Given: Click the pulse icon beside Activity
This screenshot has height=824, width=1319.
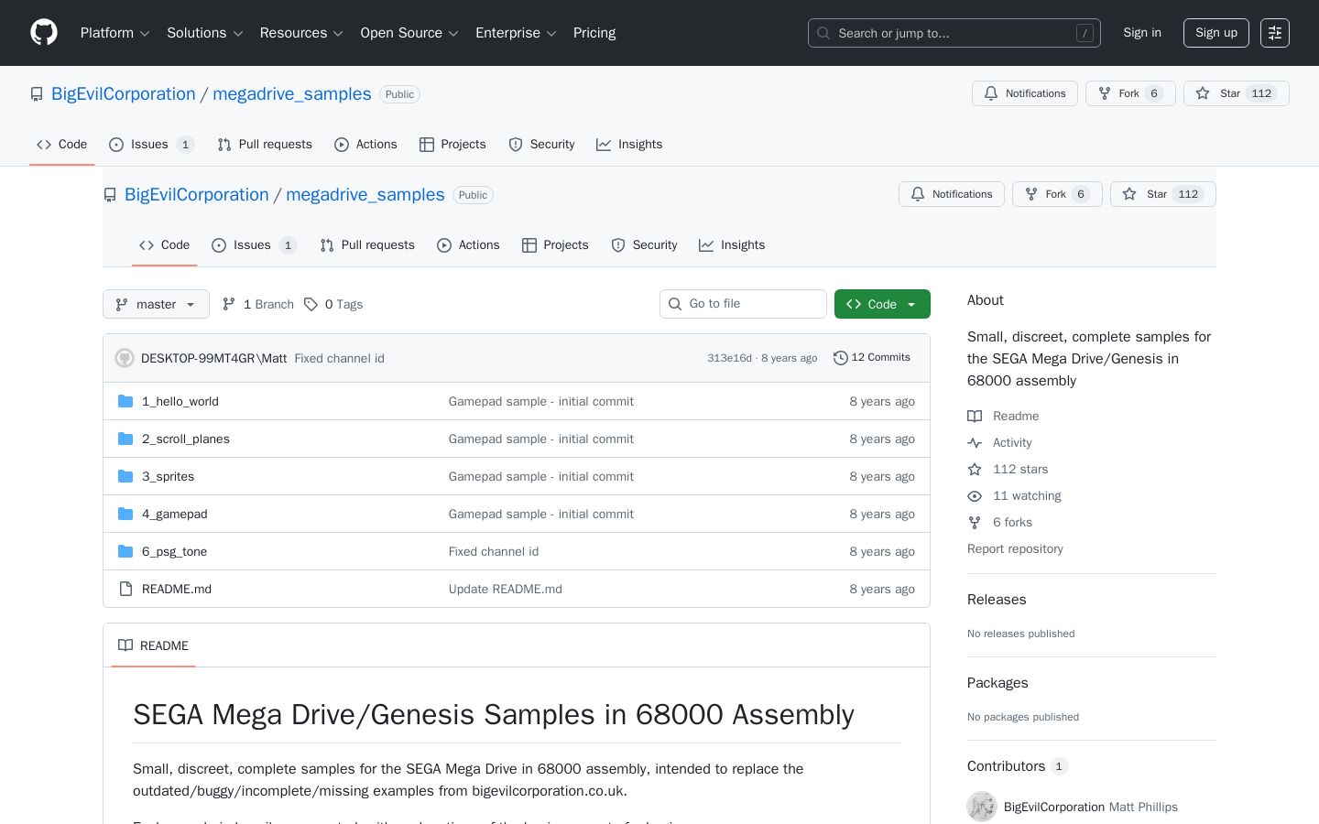Looking at the screenshot, I should coord(975,442).
